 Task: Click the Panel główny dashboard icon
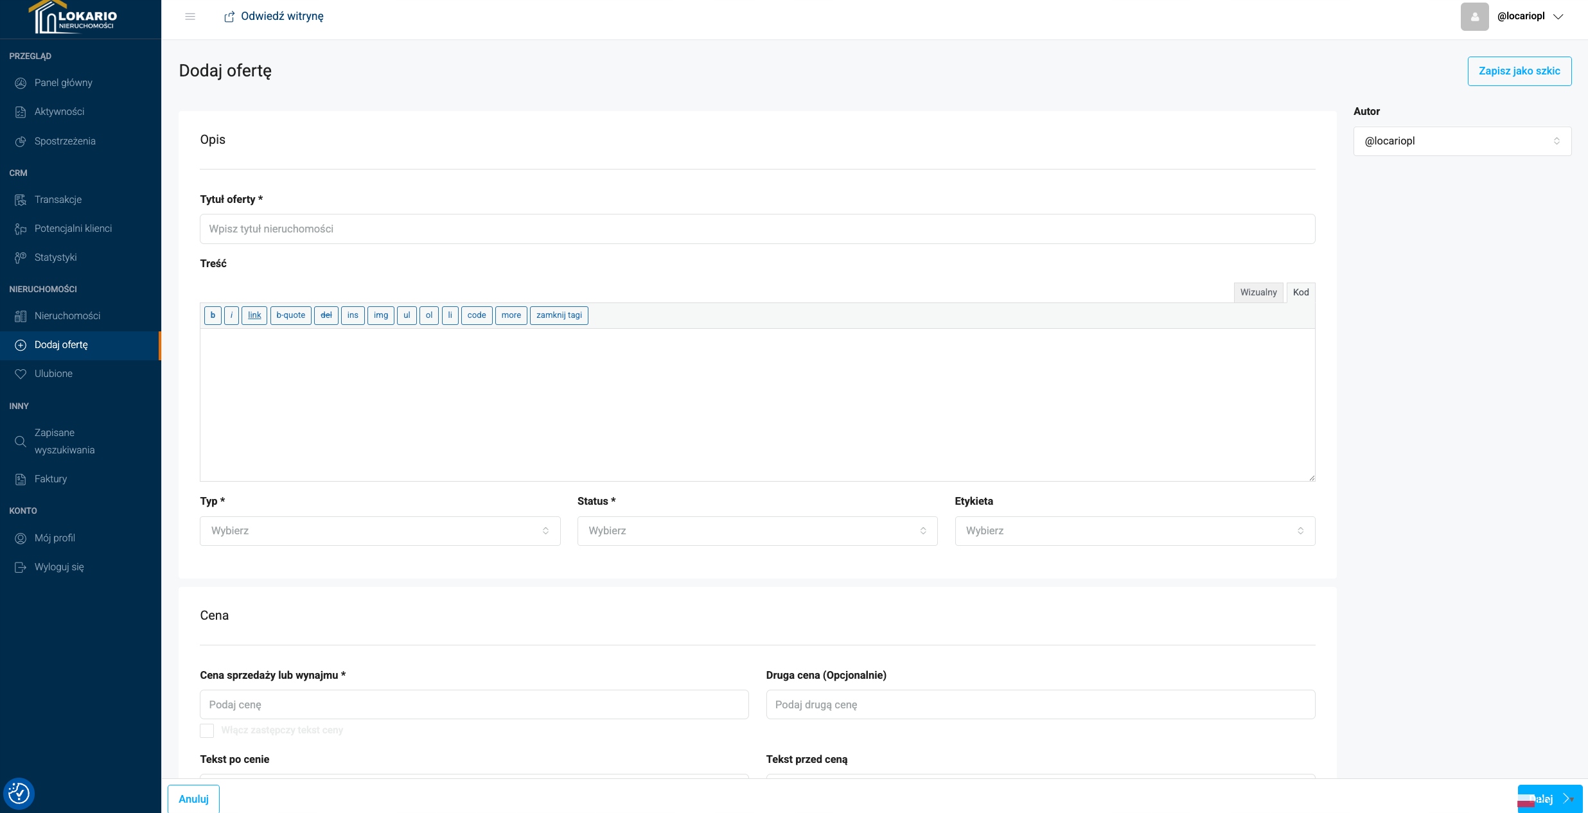(21, 83)
